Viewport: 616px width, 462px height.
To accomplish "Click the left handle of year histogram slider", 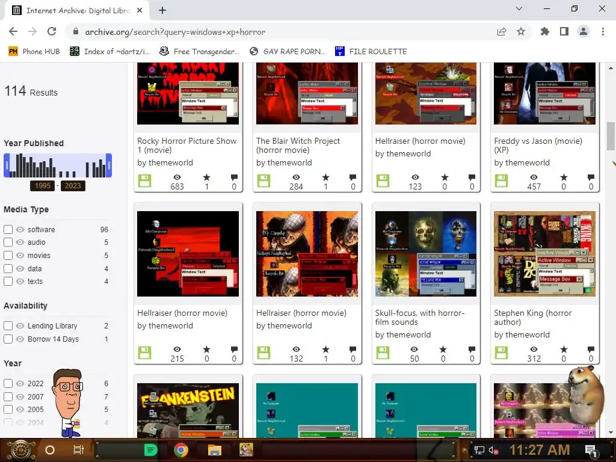I will point(6,165).
